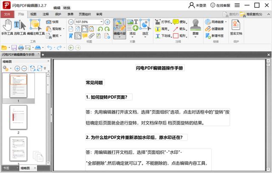Screen dimensions: 272x173
Task: Expand the Clipboard (剪贴板) dropdown
Action: (64, 29)
